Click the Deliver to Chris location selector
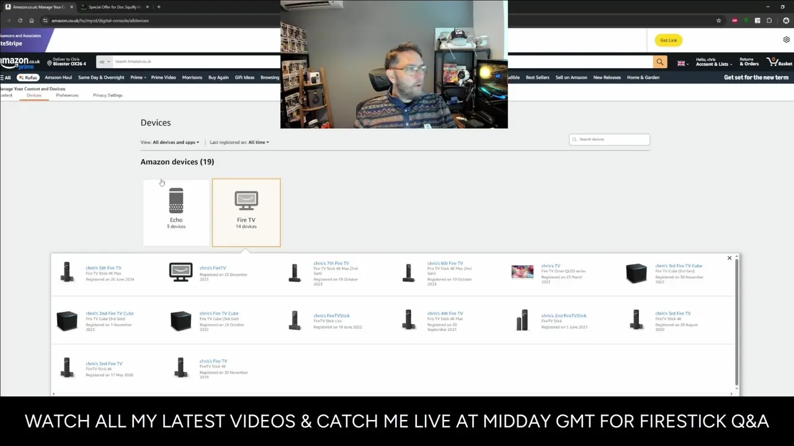The height and width of the screenshot is (446, 794). coord(66,62)
